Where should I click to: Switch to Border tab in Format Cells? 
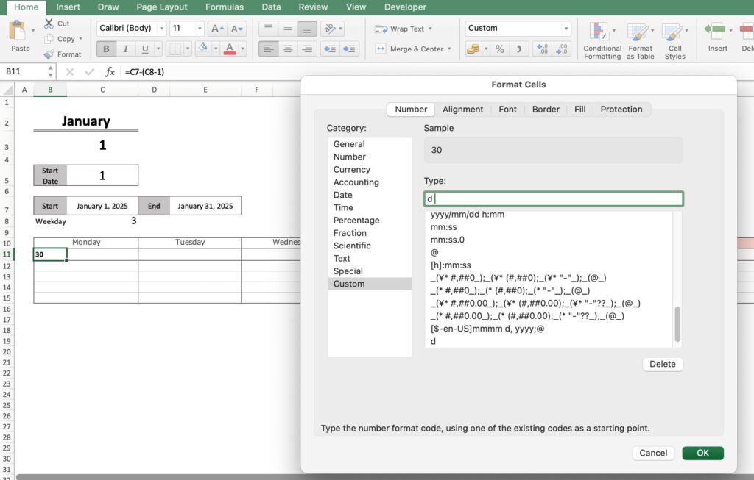pos(546,110)
